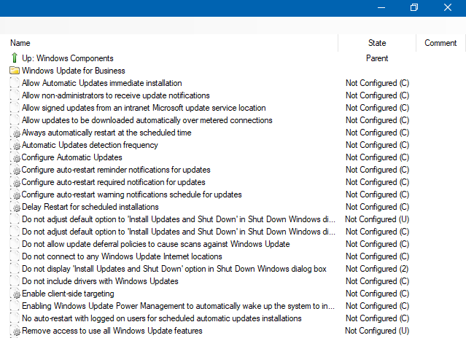Screen dimensions: 466x338
Task: Click the icon beside Always automatically restart at the scheduled time
Action: (x=16, y=133)
